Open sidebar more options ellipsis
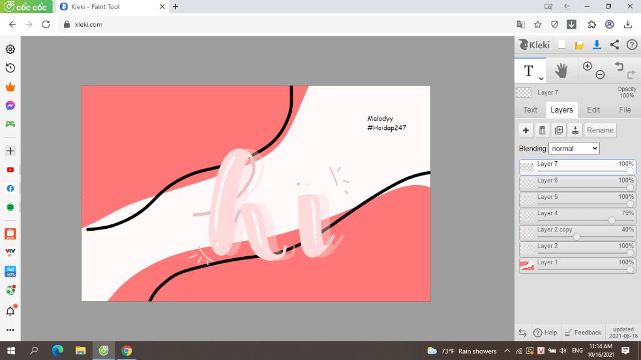641x360 pixels. pos(10,330)
